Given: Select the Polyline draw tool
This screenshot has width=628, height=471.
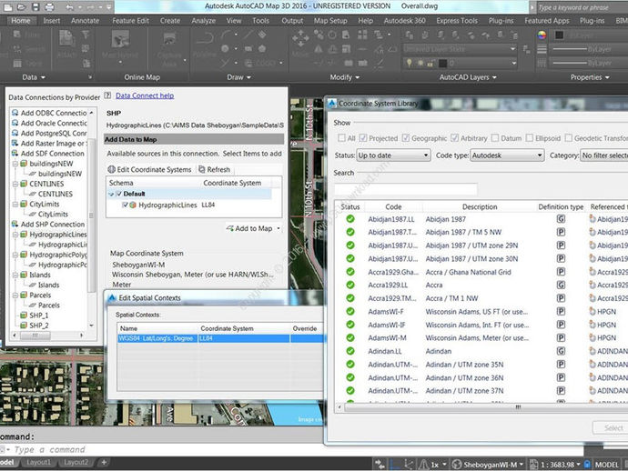Looking at the screenshot, I should click(x=205, y=45).
